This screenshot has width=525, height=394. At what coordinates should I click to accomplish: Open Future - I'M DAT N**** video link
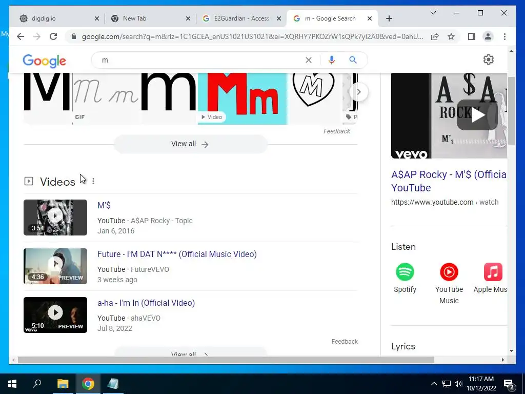(x=177, y=254)
